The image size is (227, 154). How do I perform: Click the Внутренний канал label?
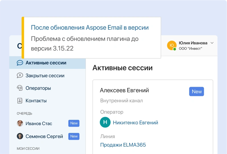tap(121, 100)
